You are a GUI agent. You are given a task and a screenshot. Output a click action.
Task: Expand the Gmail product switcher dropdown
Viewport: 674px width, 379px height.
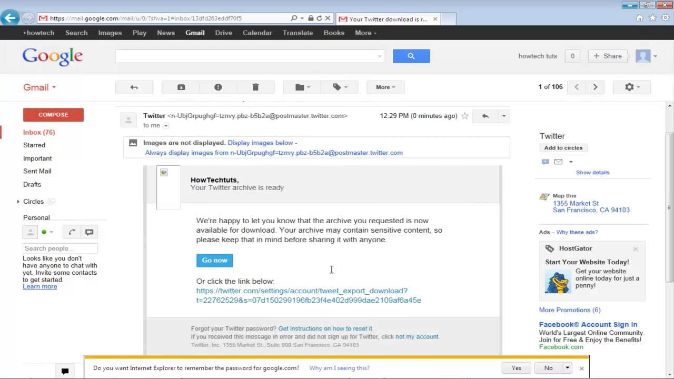click(39, 87)
